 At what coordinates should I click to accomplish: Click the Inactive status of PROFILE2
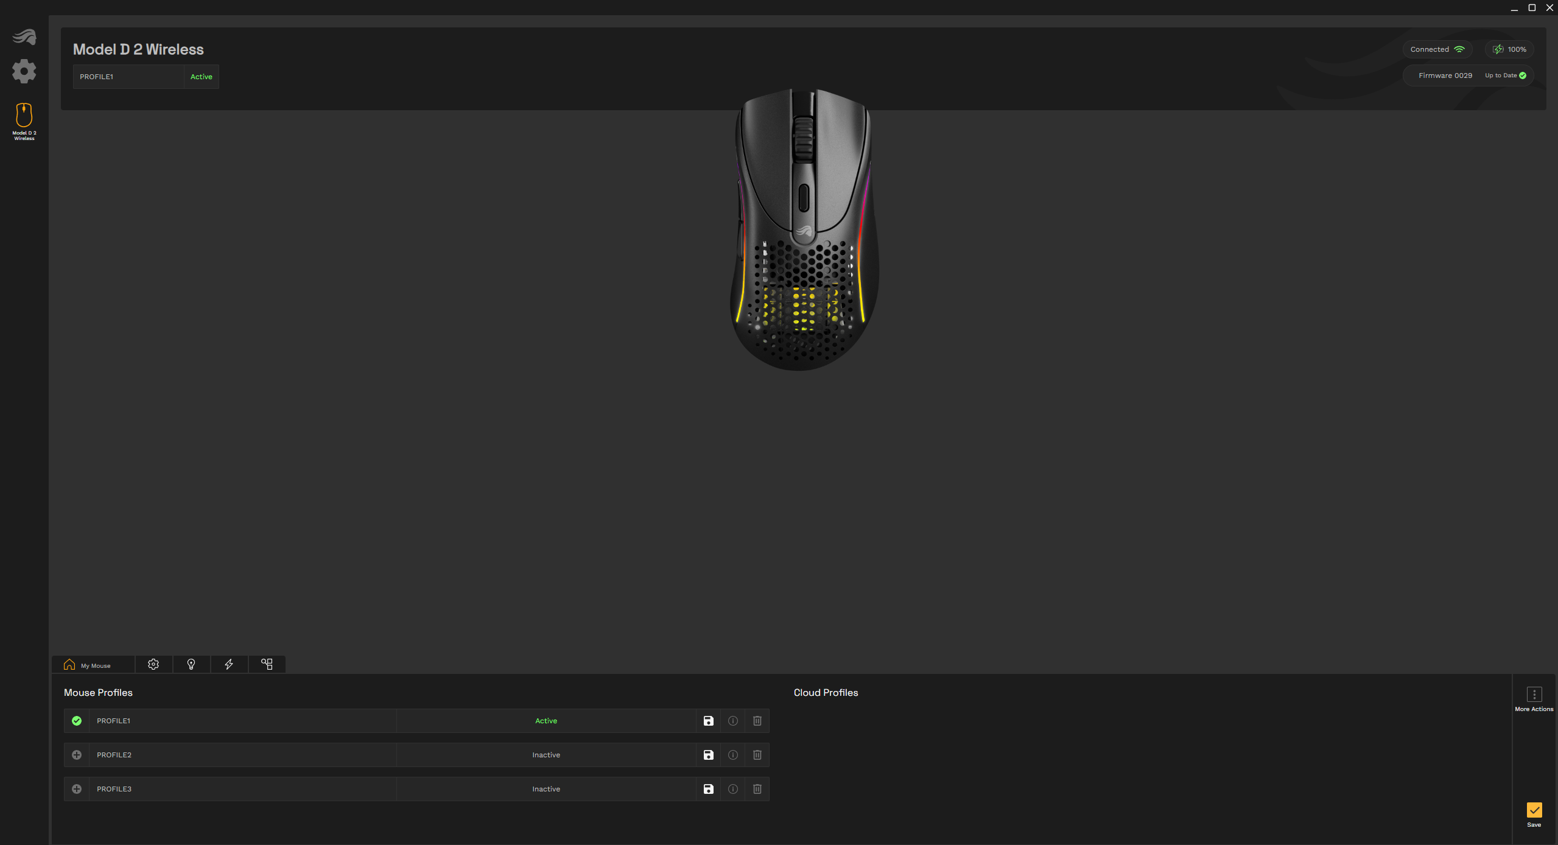click(546, 755)
